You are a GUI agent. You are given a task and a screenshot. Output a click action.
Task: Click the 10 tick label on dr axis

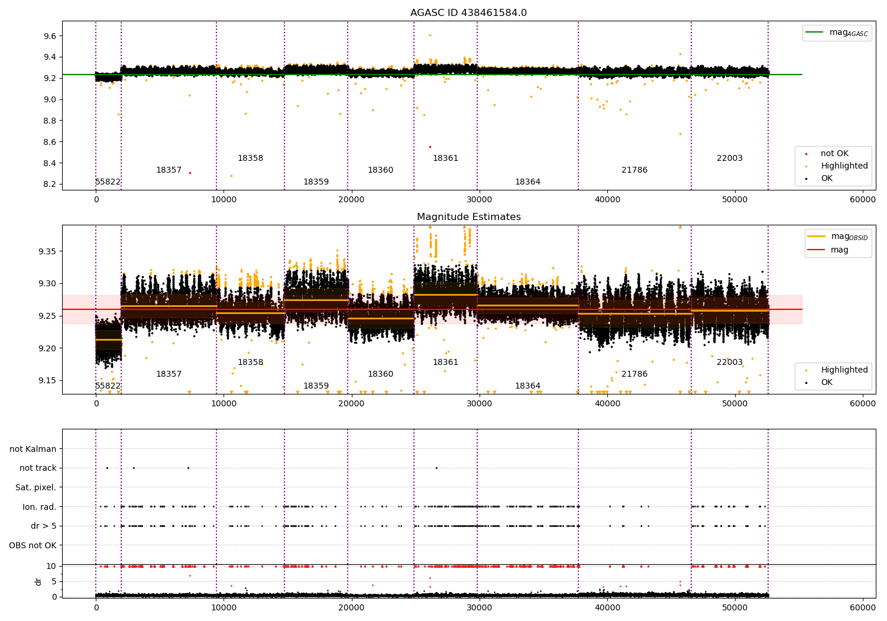(51, 566)
